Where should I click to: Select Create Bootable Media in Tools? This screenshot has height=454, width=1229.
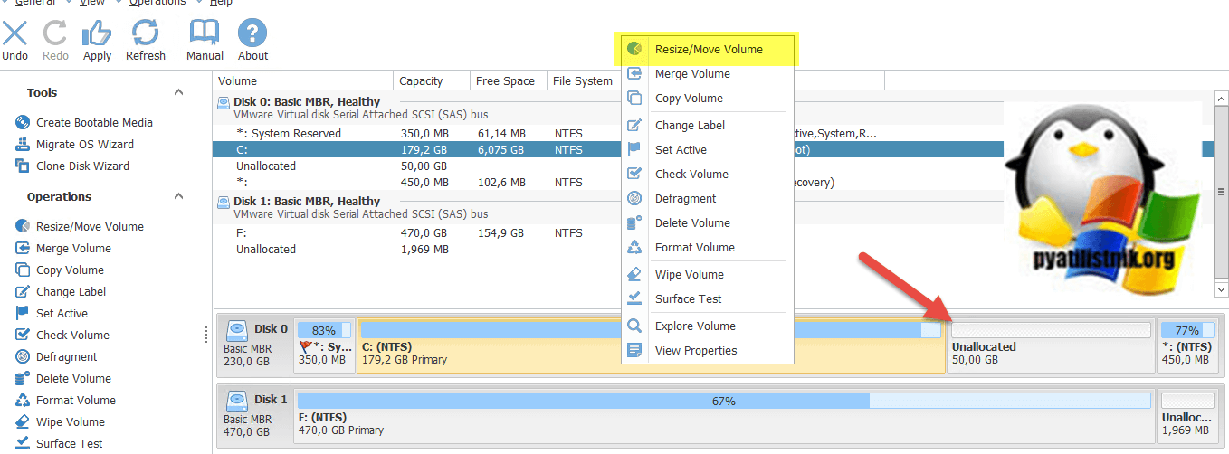[94, 122]
